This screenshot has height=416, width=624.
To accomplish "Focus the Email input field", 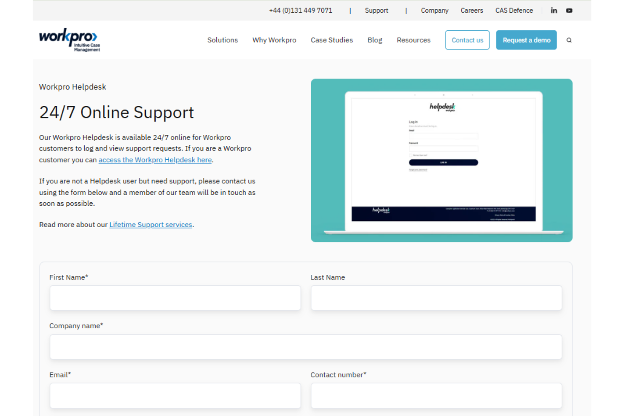I will coord(175,396).
